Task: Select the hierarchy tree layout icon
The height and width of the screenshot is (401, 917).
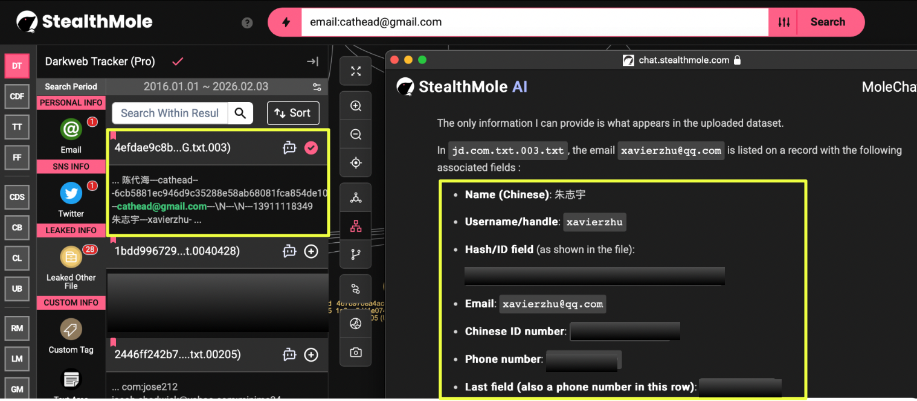Action: point(356,226)
